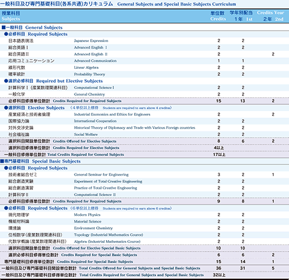Click the 'General Subjects' section heading
Screen dimensions: 289x280
pyautogui.click(x=44, y=27)
